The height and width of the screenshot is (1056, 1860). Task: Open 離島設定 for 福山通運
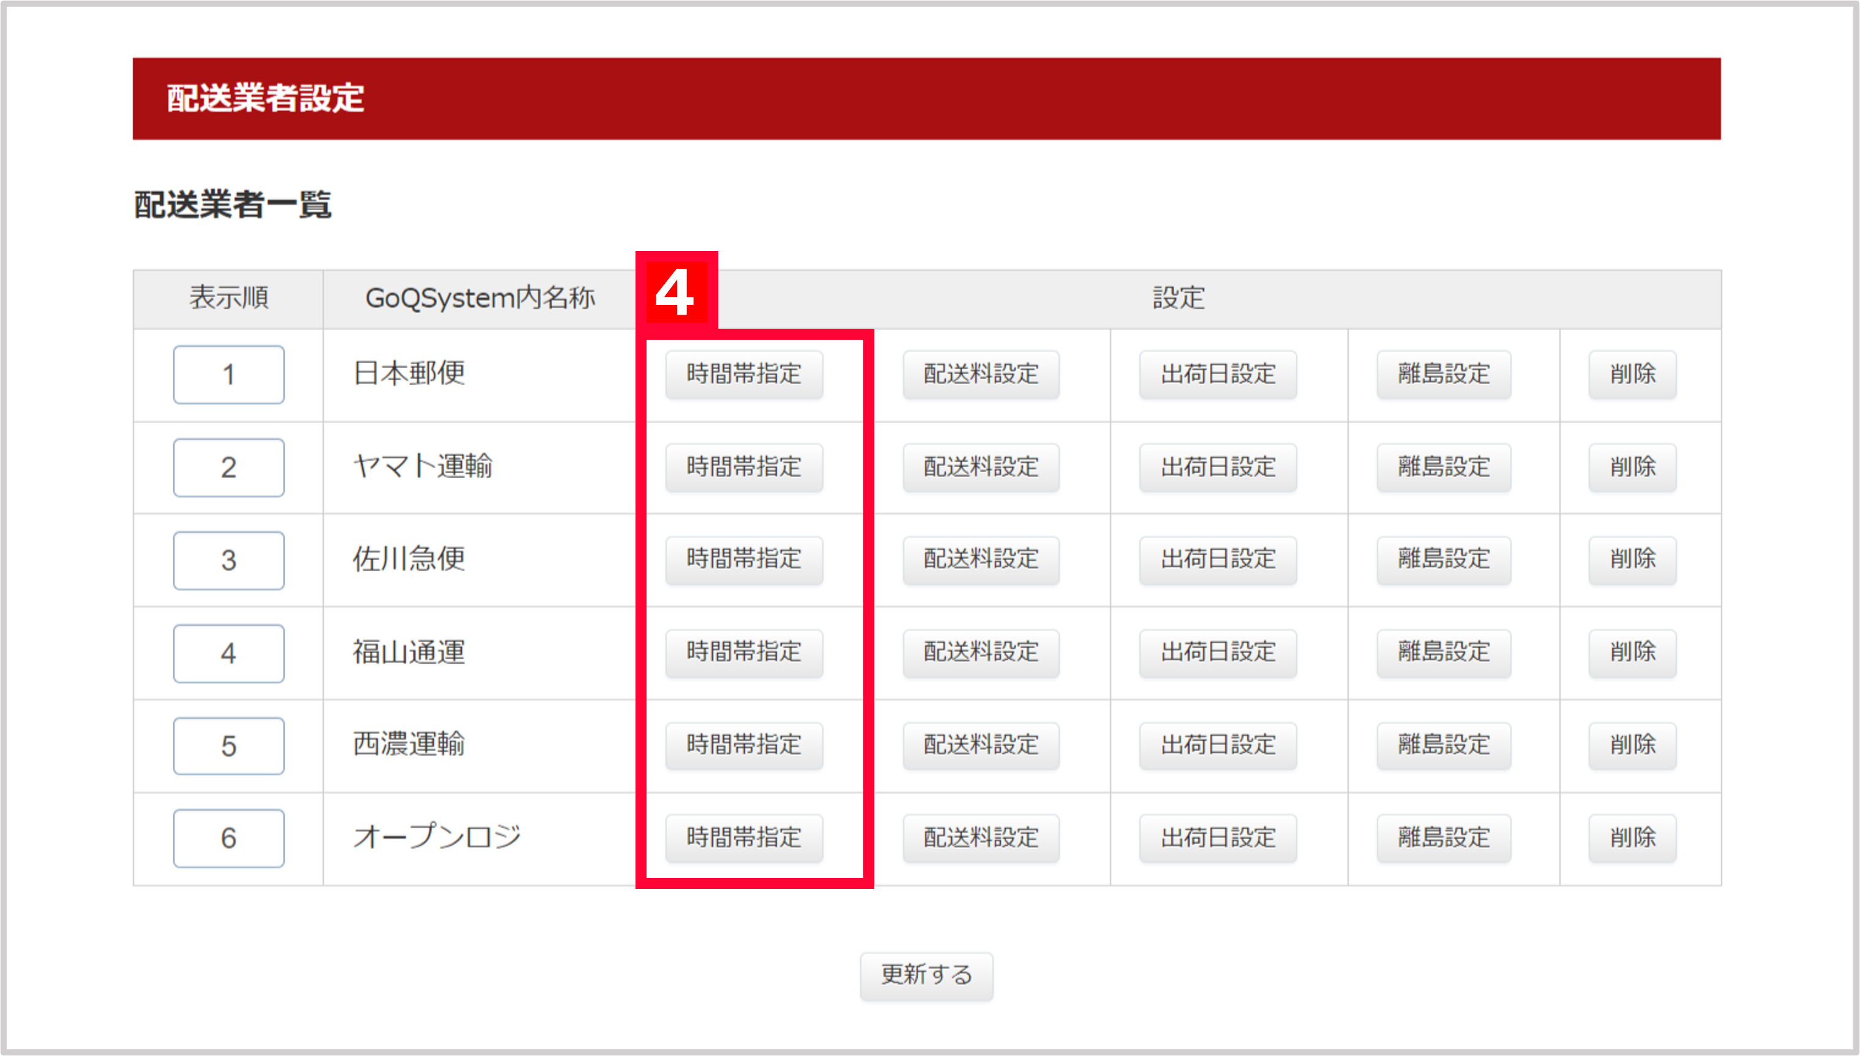pos(1444,653)
